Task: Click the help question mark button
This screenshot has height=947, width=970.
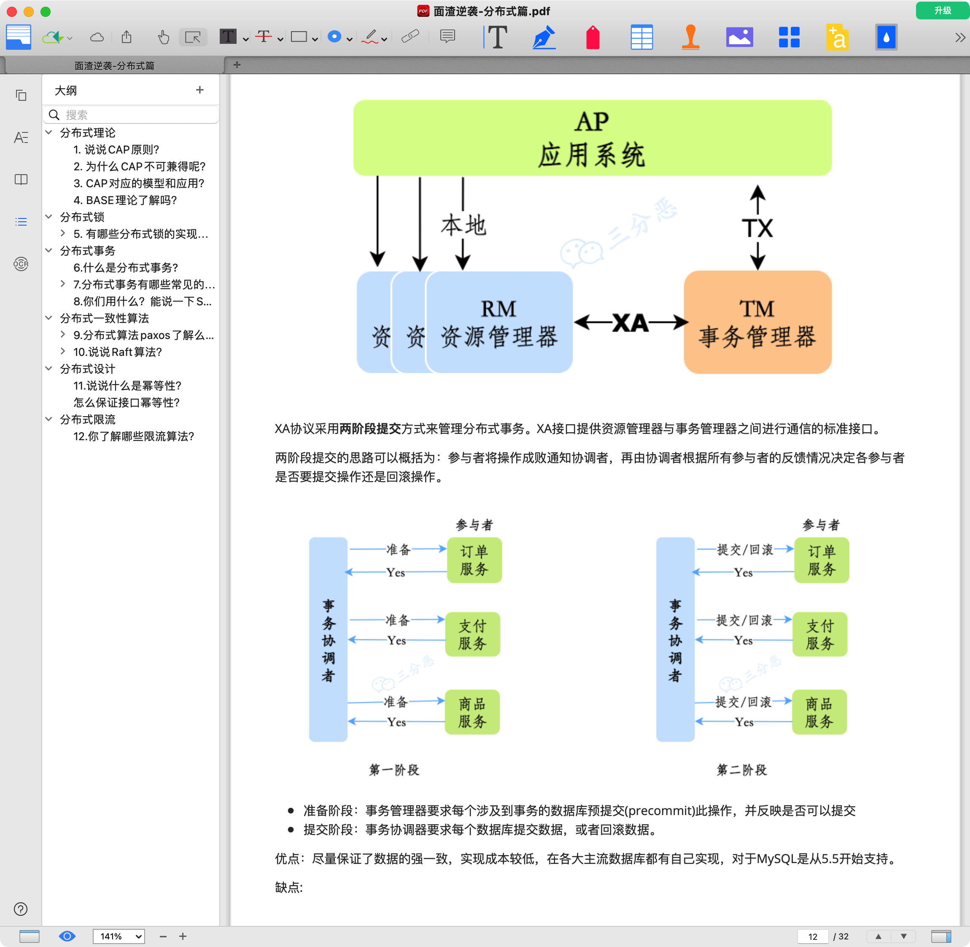Action: click(21, 909)
